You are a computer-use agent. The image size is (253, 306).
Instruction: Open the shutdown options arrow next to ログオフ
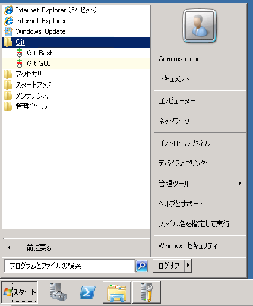tap(188, 266)
